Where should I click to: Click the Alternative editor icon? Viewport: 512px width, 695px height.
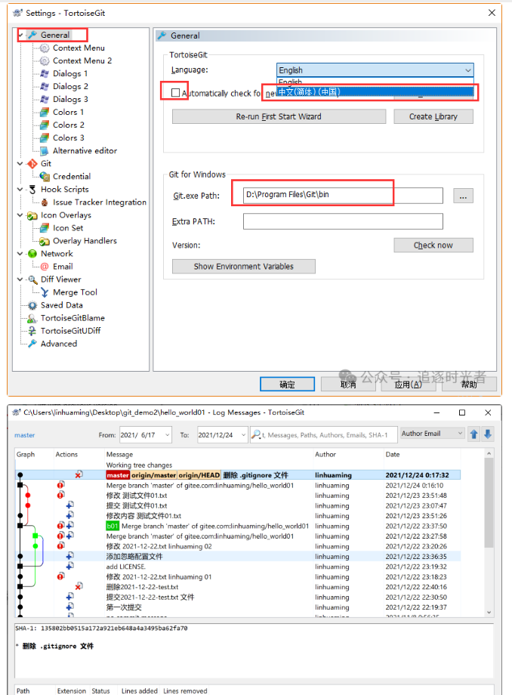[45, 150]
